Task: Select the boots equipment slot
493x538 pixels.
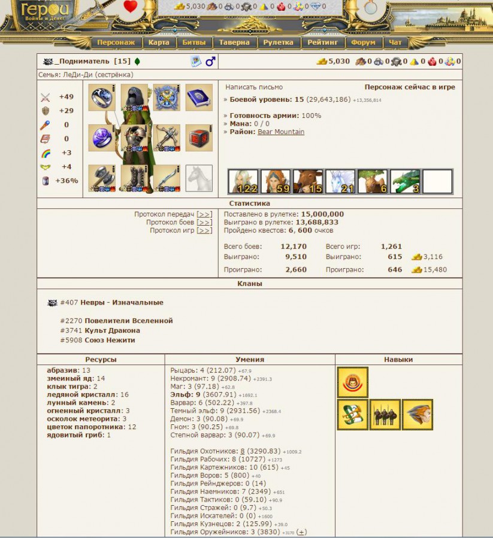Action: 134,178
